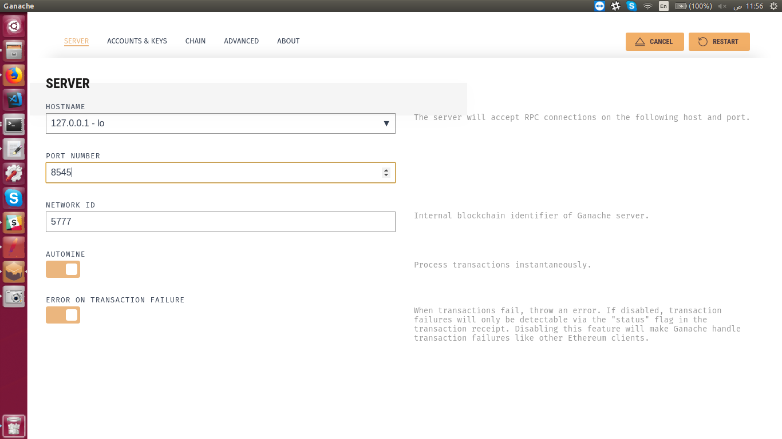Click the Network ID field showing 5777

coord(220,222)
